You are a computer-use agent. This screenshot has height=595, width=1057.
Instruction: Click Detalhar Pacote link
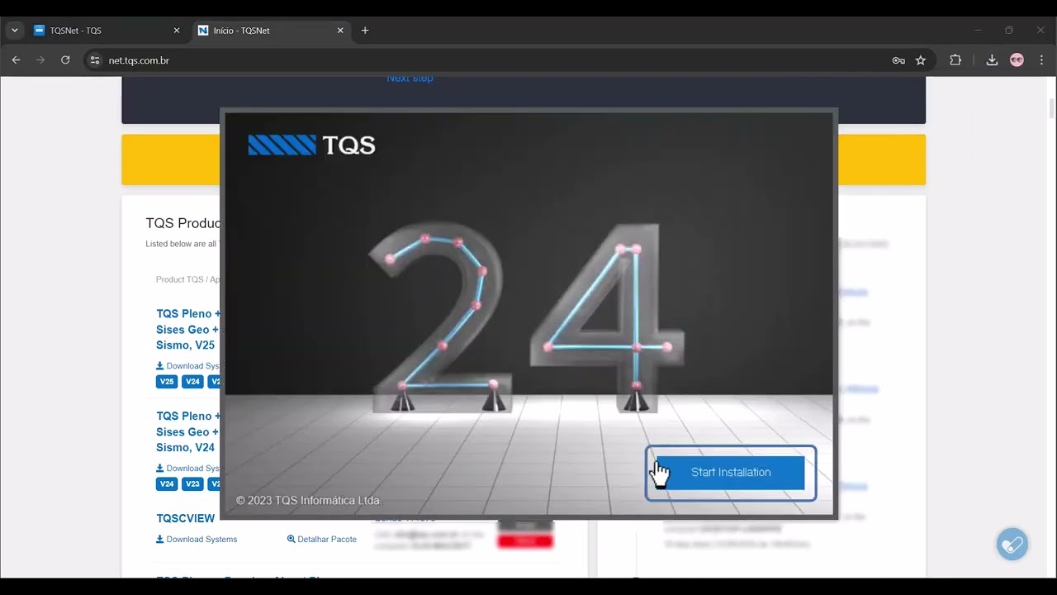[x=322, y=539]
